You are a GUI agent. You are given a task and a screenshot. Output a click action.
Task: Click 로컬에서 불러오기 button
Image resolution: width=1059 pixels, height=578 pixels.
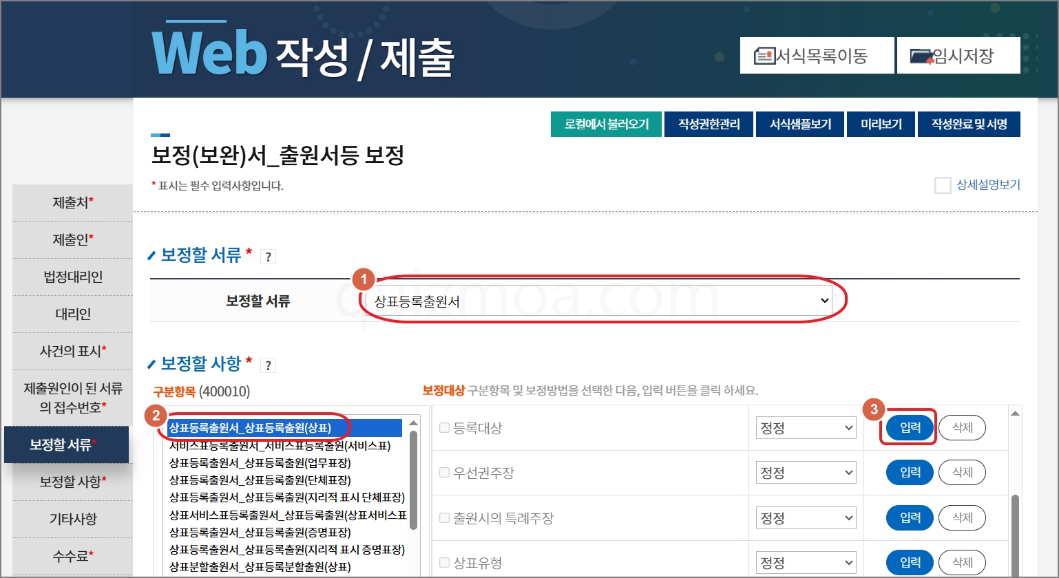606,125
